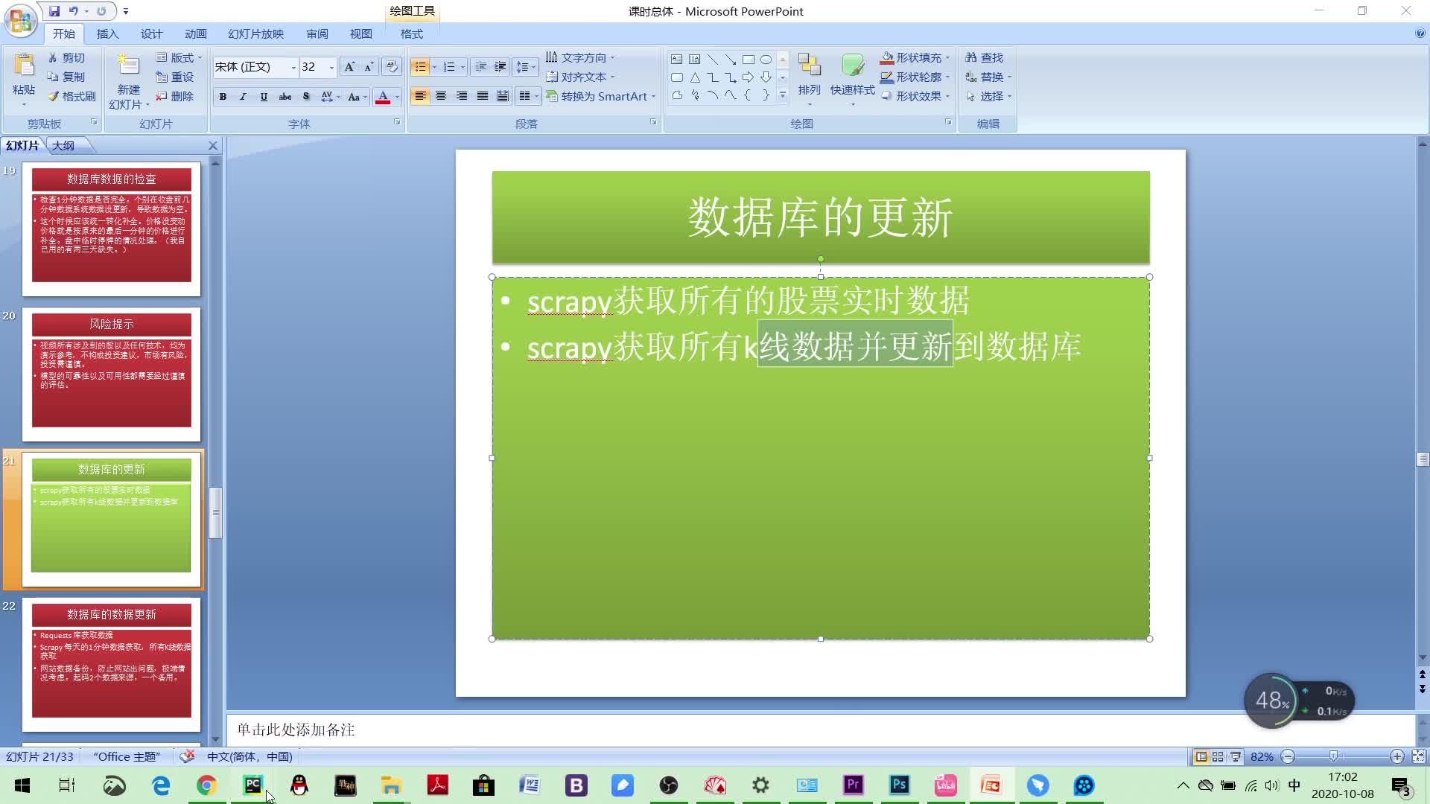The height and width of the screenshot is (804, 1430).
Task: Click the Increase List Level icon
Action: point(500,67)
